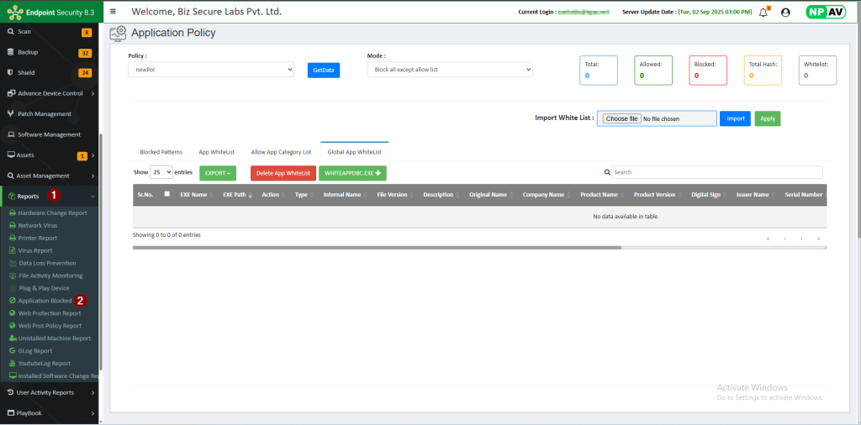
Task: Click the Patch Management icon
Action: coord(11,114)
